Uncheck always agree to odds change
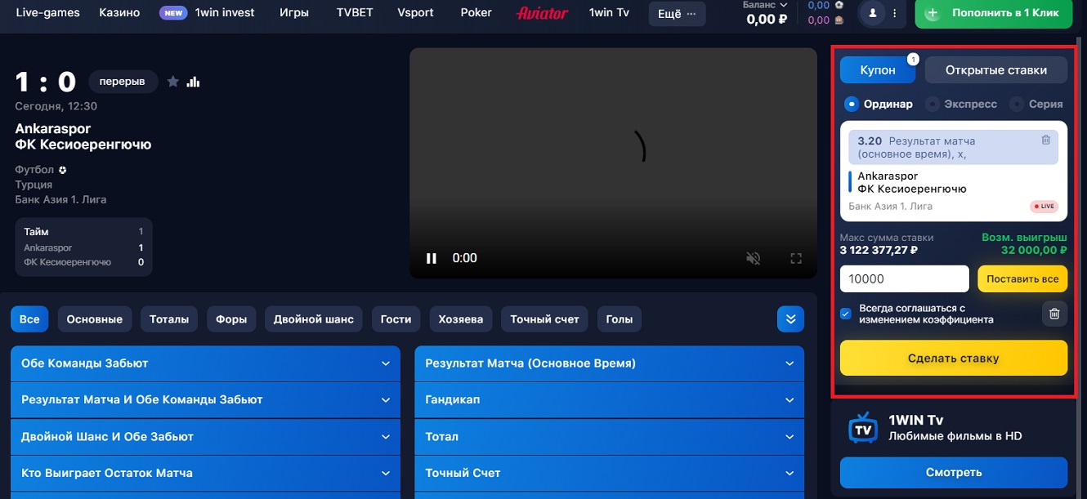This screenshot has height=499, width=1087. click(x=847, y=314)
